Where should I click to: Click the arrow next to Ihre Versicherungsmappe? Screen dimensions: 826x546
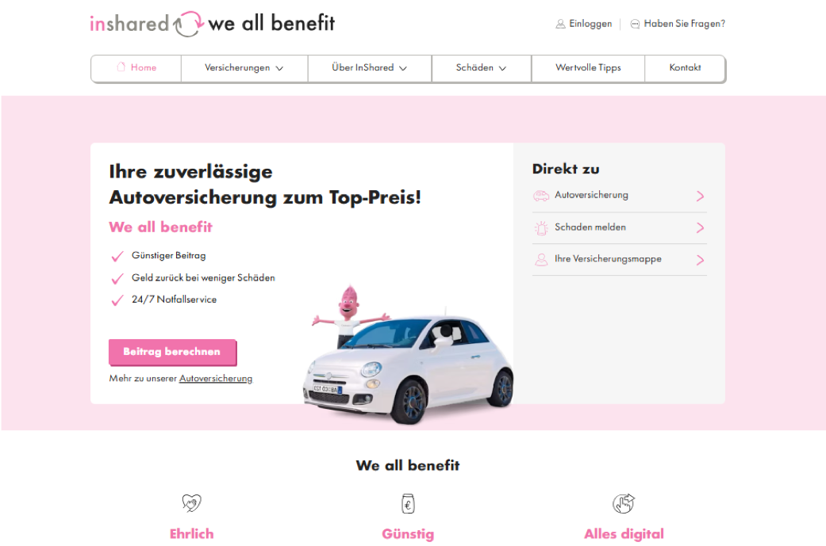coord(700,260)
